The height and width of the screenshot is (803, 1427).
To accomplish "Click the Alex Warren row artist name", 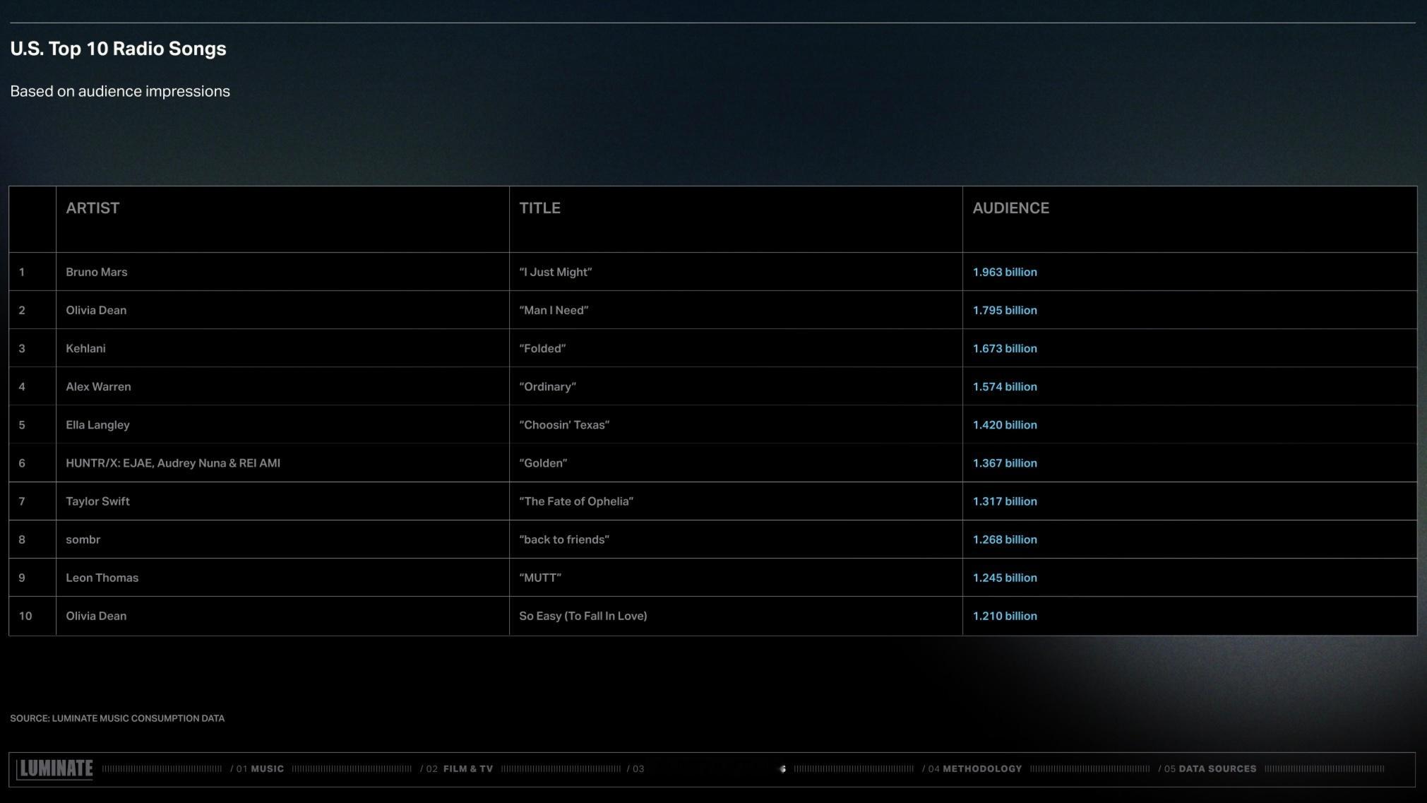I will pyautogui.click(x=98, y=386).
